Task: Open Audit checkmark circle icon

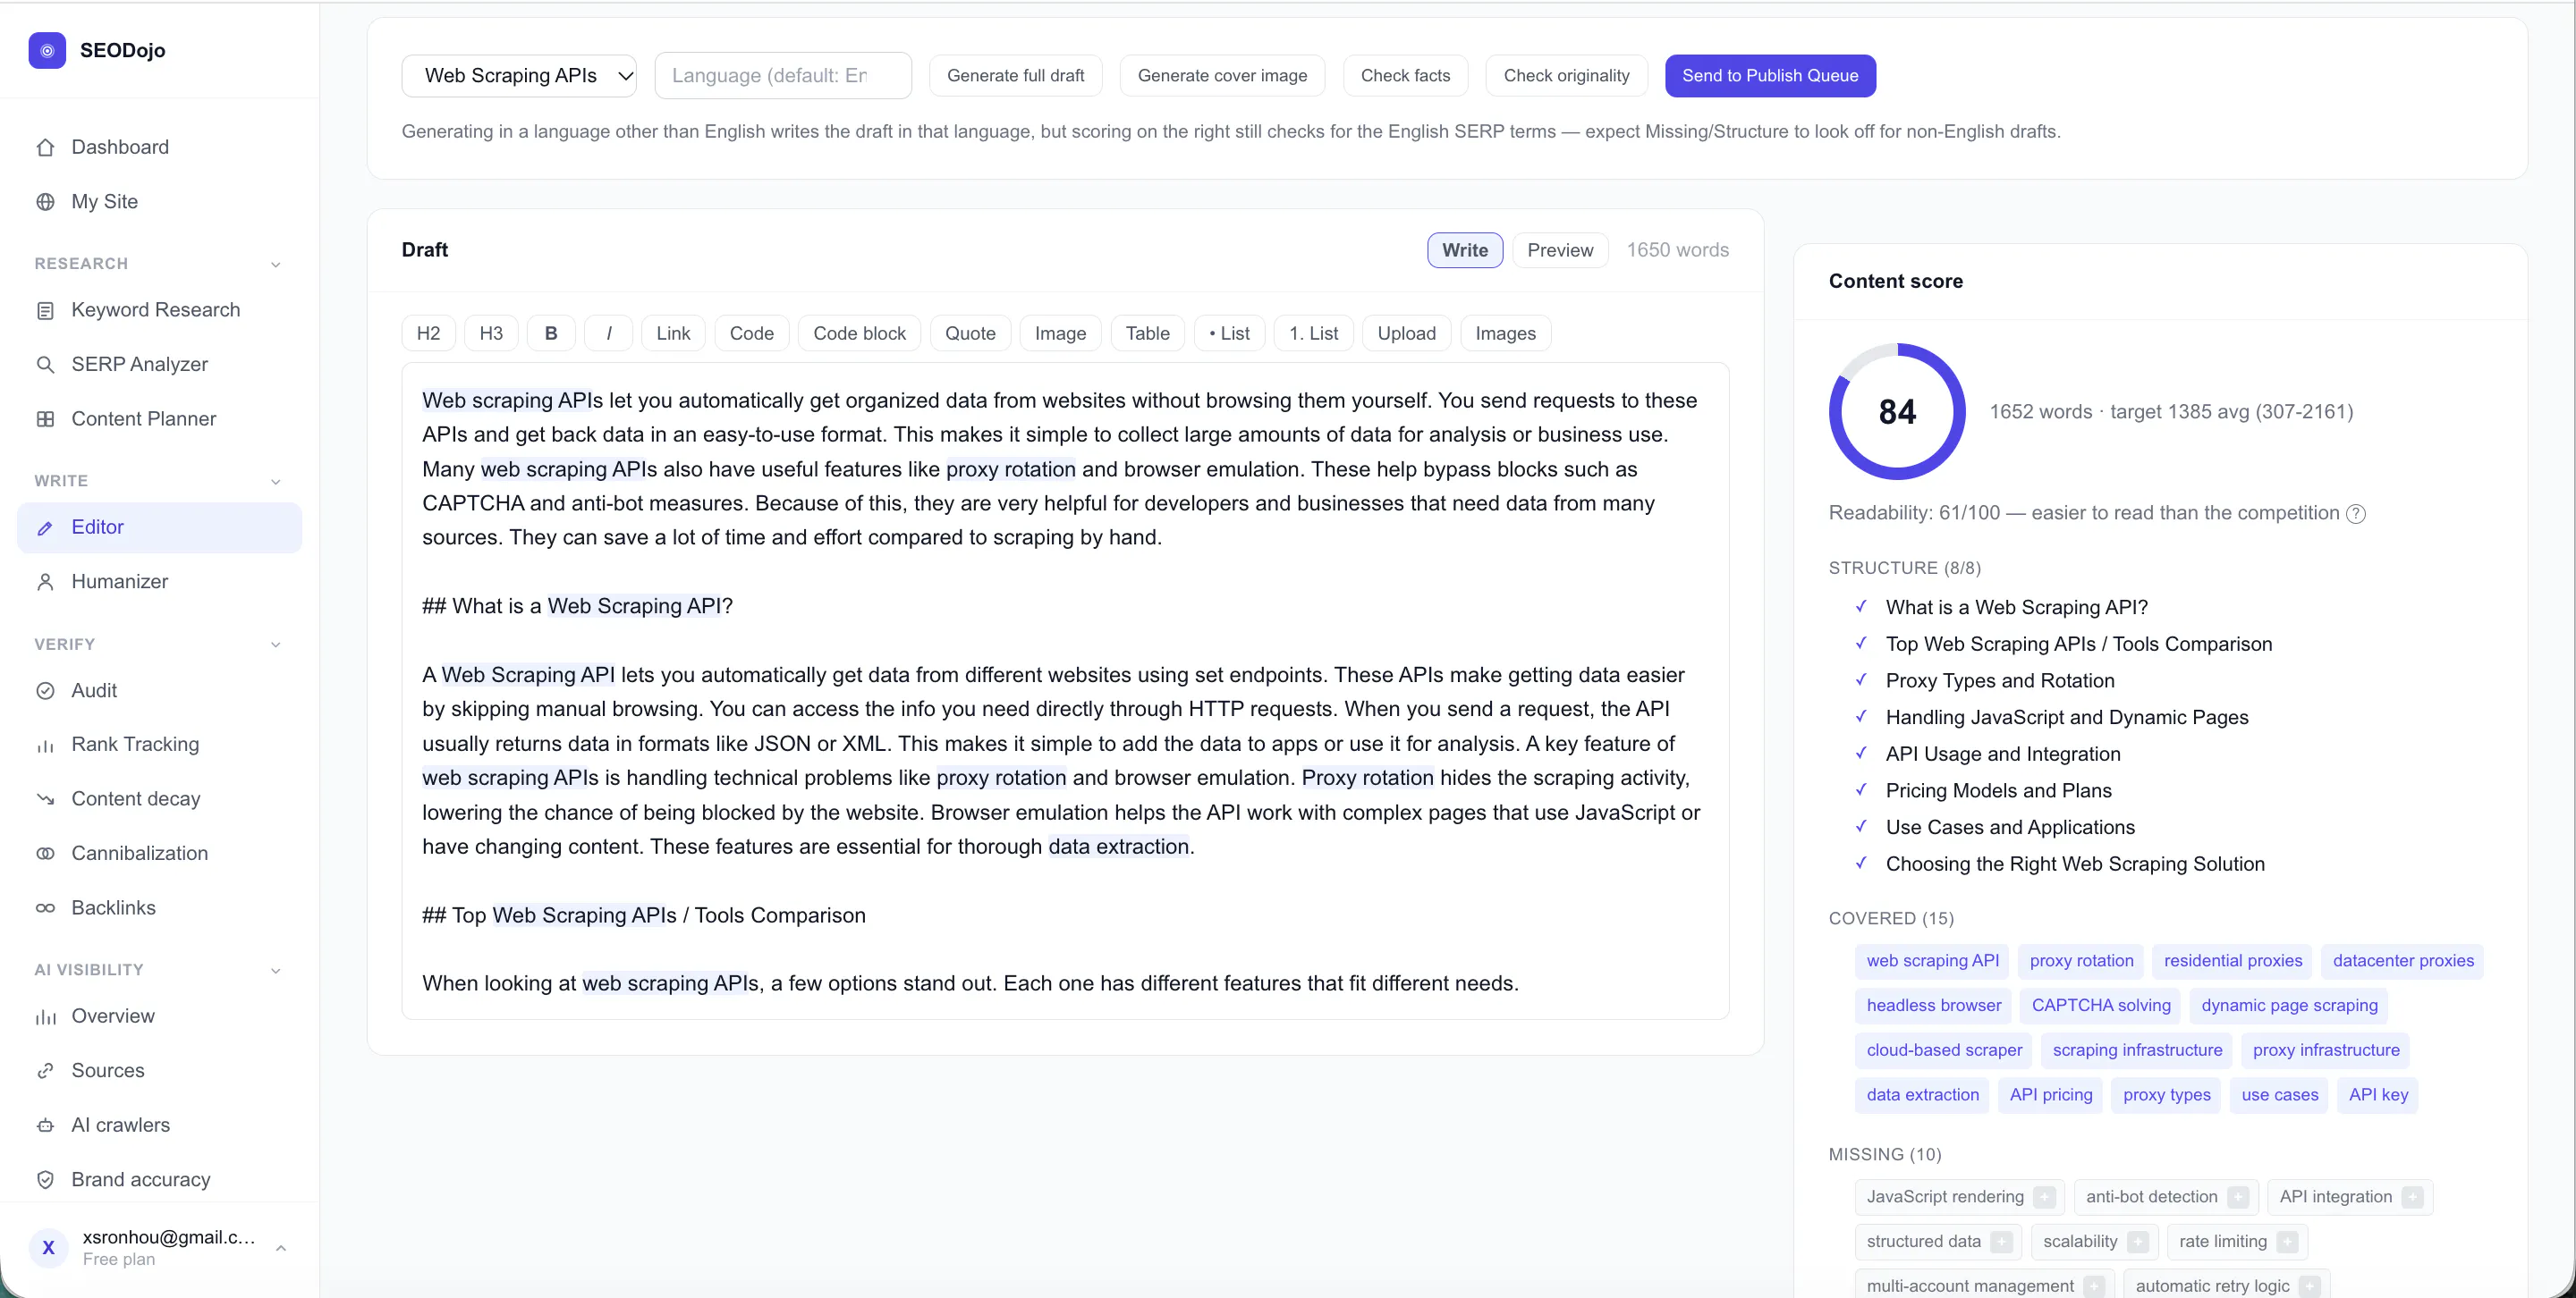Action: [45, 690]
